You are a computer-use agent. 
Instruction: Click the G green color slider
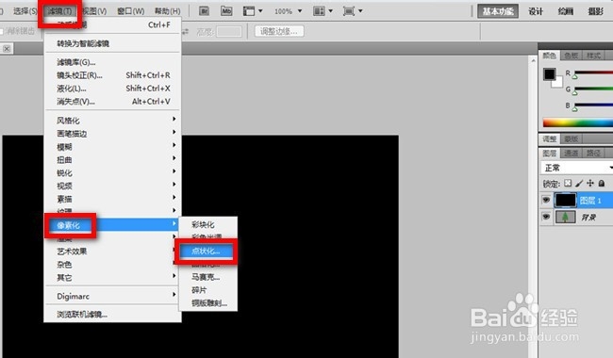pyautogui.click(x=593, y=89)
